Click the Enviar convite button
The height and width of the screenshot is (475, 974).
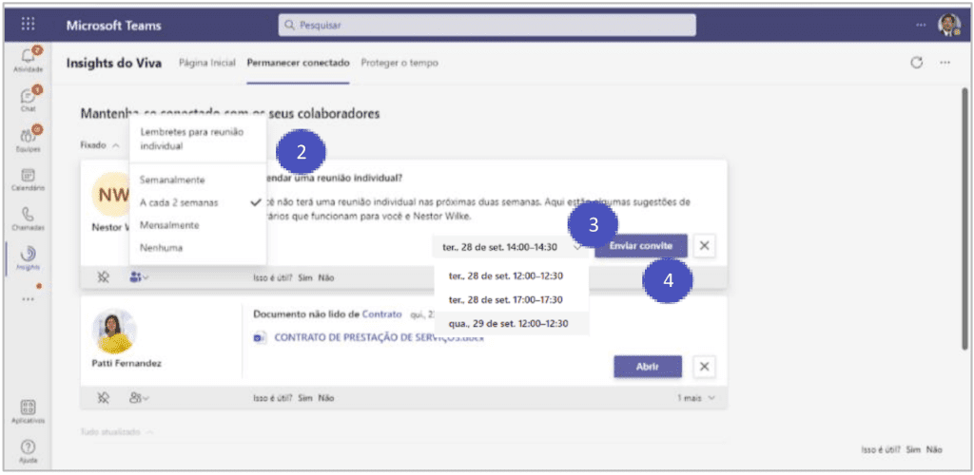tap(641, 246)
